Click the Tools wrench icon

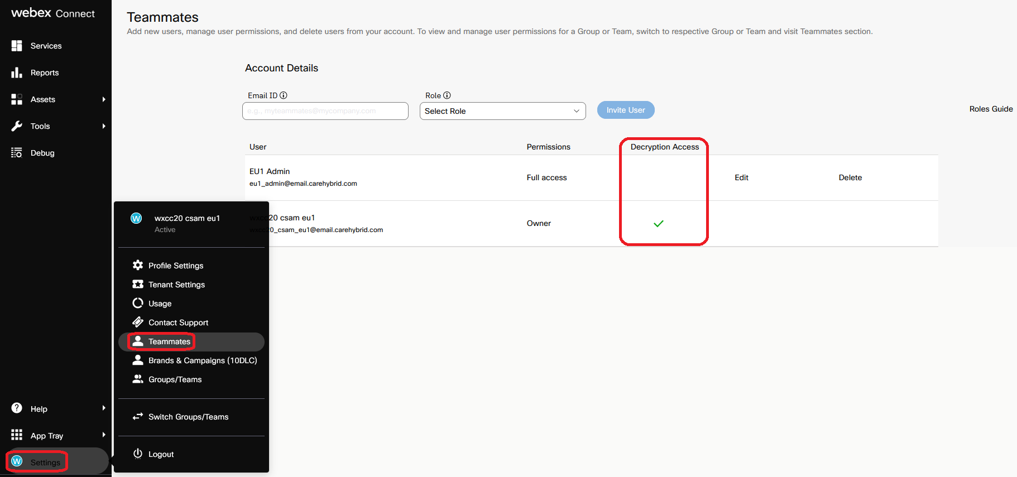click(x=17, y=126)
